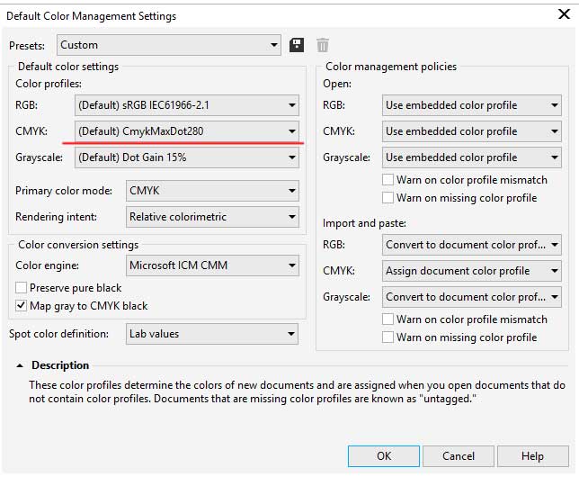Enable Preserve pure black checkbox

coord(22,288)
